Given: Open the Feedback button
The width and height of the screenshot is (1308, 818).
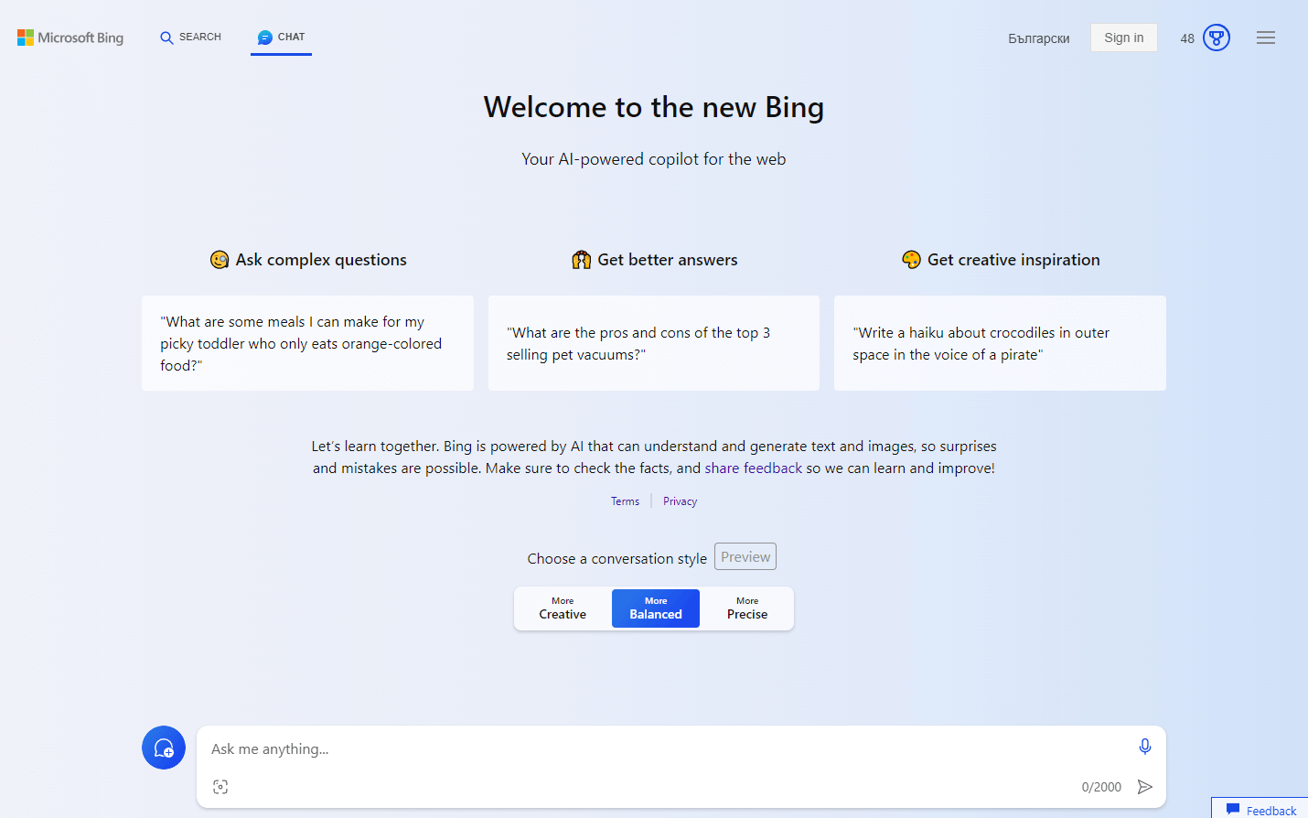Looking at the screenshot, I should tap(1260, 809).
